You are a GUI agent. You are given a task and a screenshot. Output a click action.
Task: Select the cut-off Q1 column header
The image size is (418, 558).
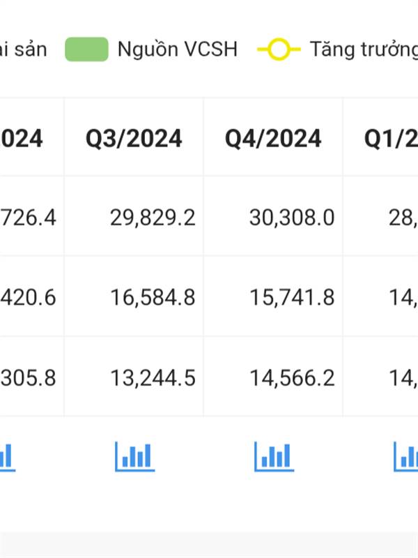pos(391,138)
